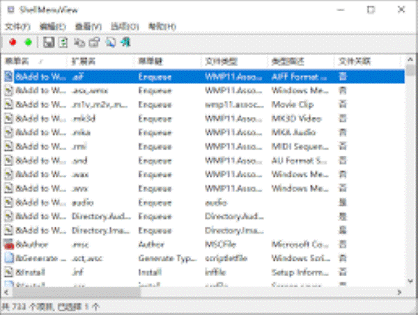The height and width of the screenshot is (315, 418).
Task: Open the 文件(F) menu
Action: pyautogui.click(x=17, y=26)
